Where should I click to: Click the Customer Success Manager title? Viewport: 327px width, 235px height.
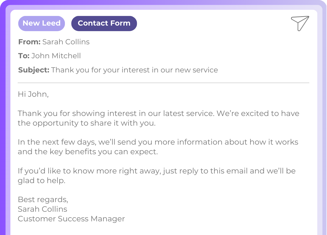[x=71, y=219]
